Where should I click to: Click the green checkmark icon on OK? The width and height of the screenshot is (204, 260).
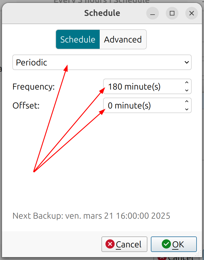pyautogui.click(x=166, y=244)
